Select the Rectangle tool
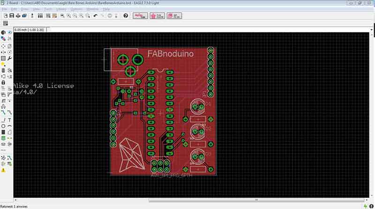375x209 pixels. [x=3, y=132]
